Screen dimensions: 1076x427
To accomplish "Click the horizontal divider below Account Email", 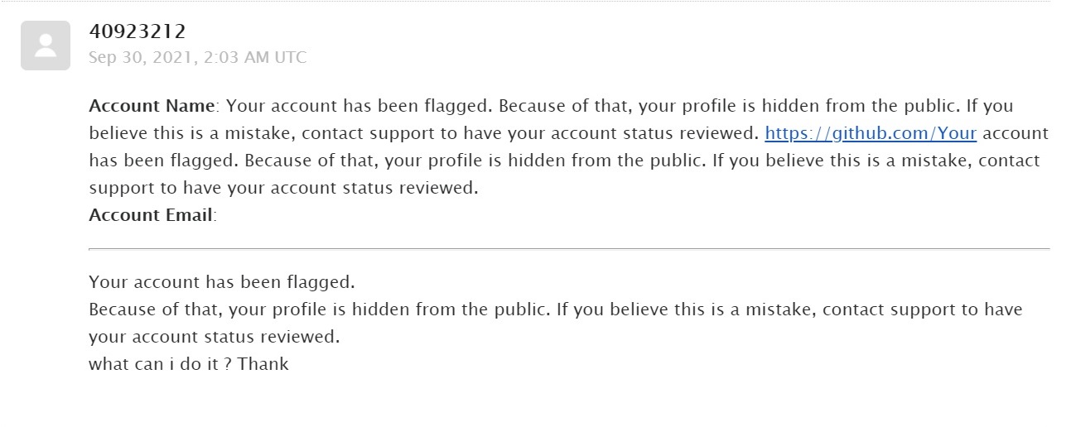I will 569,248.
